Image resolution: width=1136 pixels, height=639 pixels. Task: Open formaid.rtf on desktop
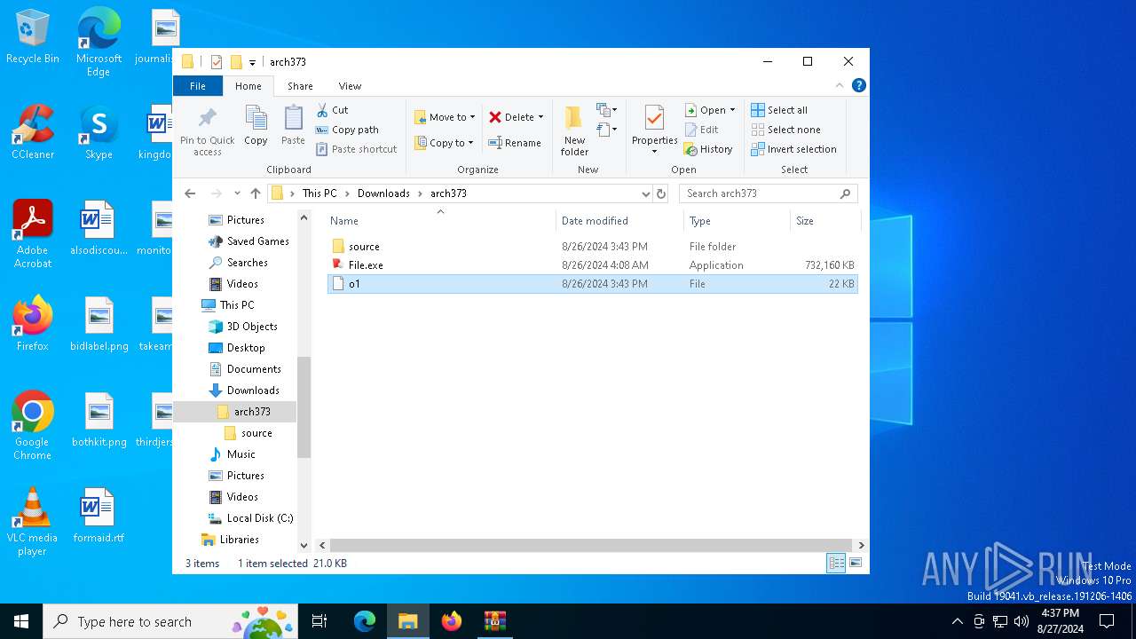pos(98,516)
